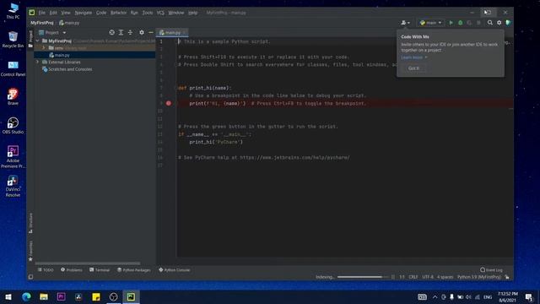Image resolution: width=540 pixels, height=304 pixels.
Task: Open Microsoft Edge from the taskbar
Action: 26,296
